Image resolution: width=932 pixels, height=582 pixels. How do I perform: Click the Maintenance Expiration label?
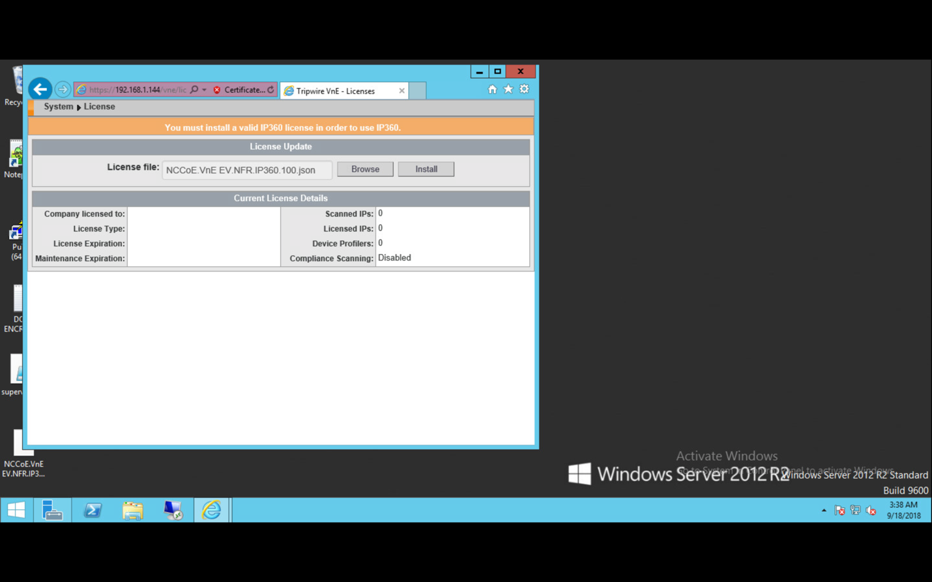(80, 258)
